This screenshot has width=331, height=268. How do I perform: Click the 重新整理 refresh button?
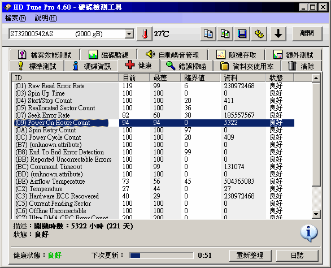coord(250,256)
